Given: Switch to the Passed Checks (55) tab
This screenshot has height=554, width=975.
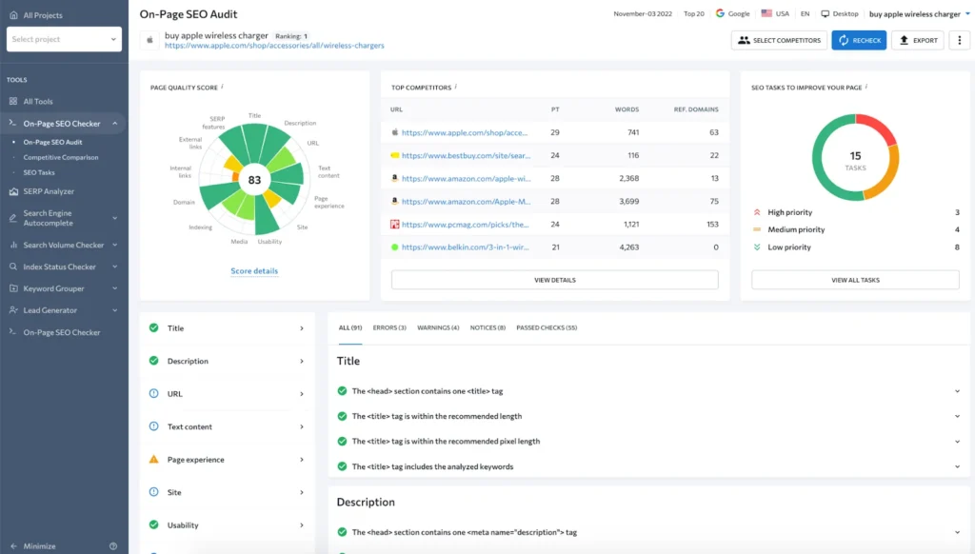Looking at the screenshot, I should pyautogui.click(x=546, y=327).
